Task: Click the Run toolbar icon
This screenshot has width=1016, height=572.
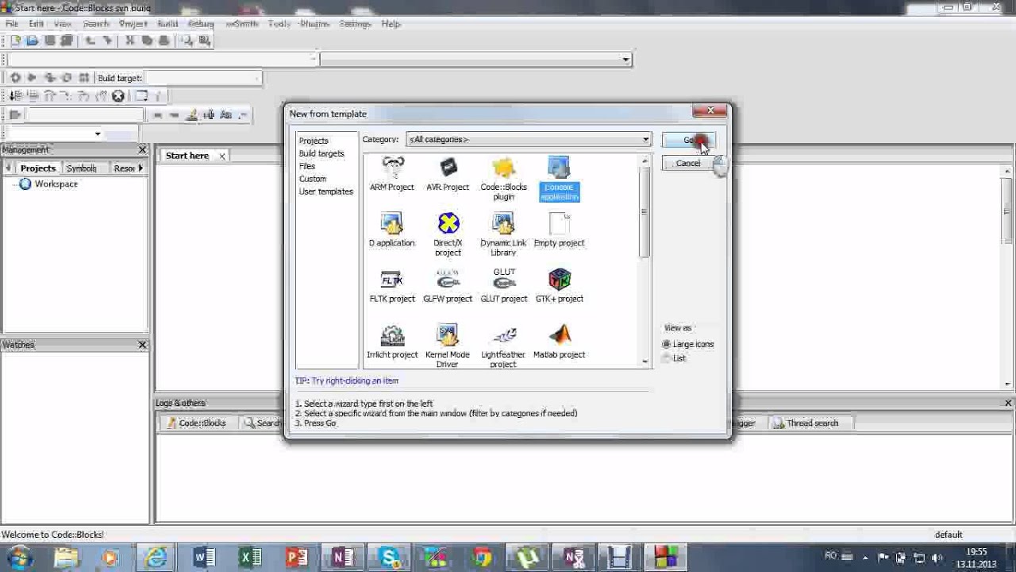Action: (x=32, y=78)
